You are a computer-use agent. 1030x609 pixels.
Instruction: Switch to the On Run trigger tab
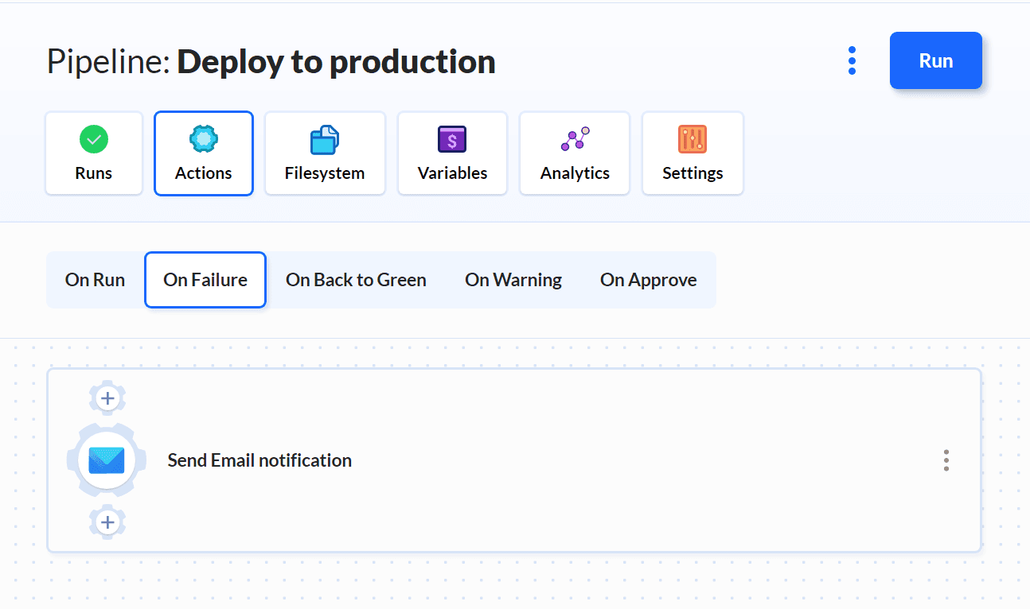tap(95, 280)
